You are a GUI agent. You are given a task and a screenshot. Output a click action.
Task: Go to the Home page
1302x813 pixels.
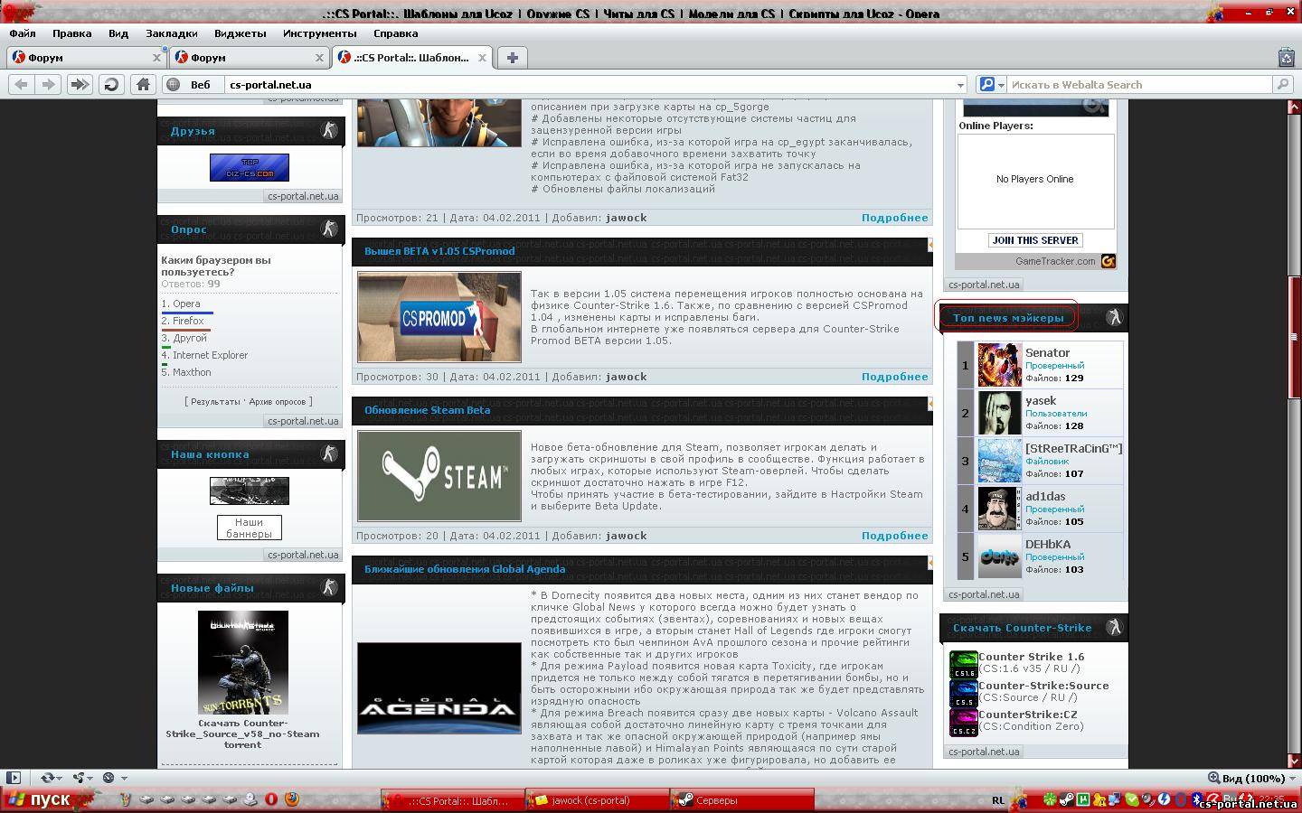(x=143, y=84)
